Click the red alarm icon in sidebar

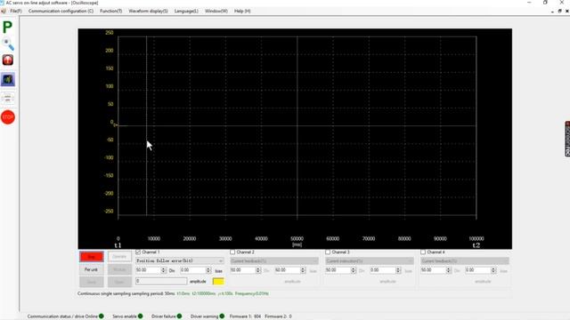click(8, 60)
